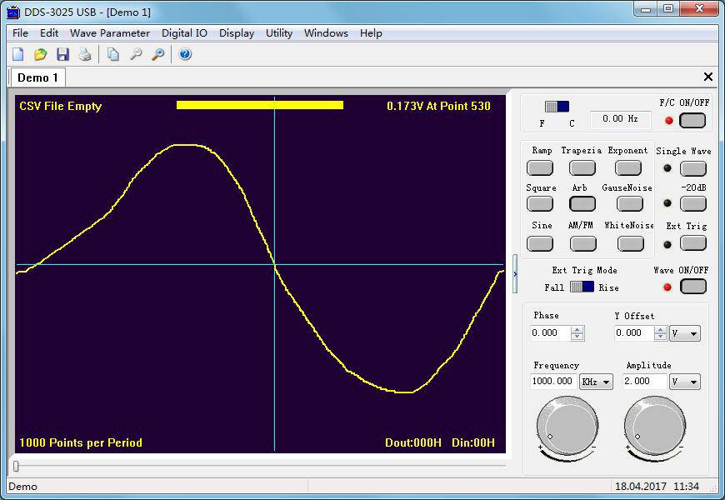
Task: Switch to the Demo 1 tab
Action: click(37, 77)
